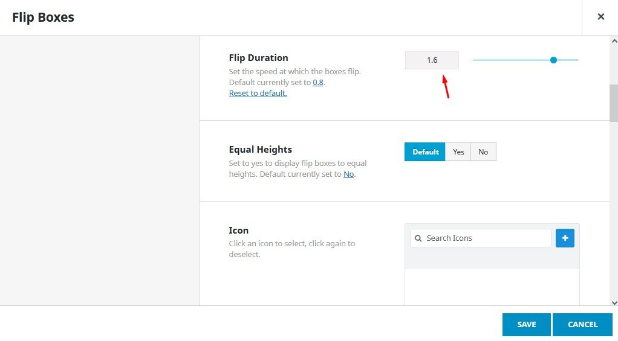This screenshot has height=341, width=618.
Task: Click the scrollbar up arrow
Action: pos(614,40)
